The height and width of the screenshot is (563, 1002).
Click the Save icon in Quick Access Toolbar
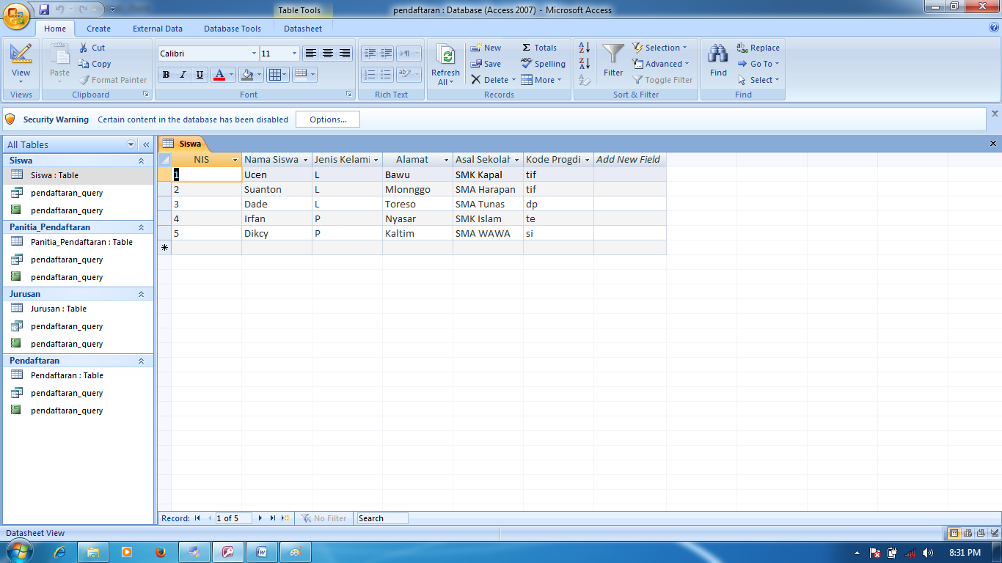pos(44,10)
